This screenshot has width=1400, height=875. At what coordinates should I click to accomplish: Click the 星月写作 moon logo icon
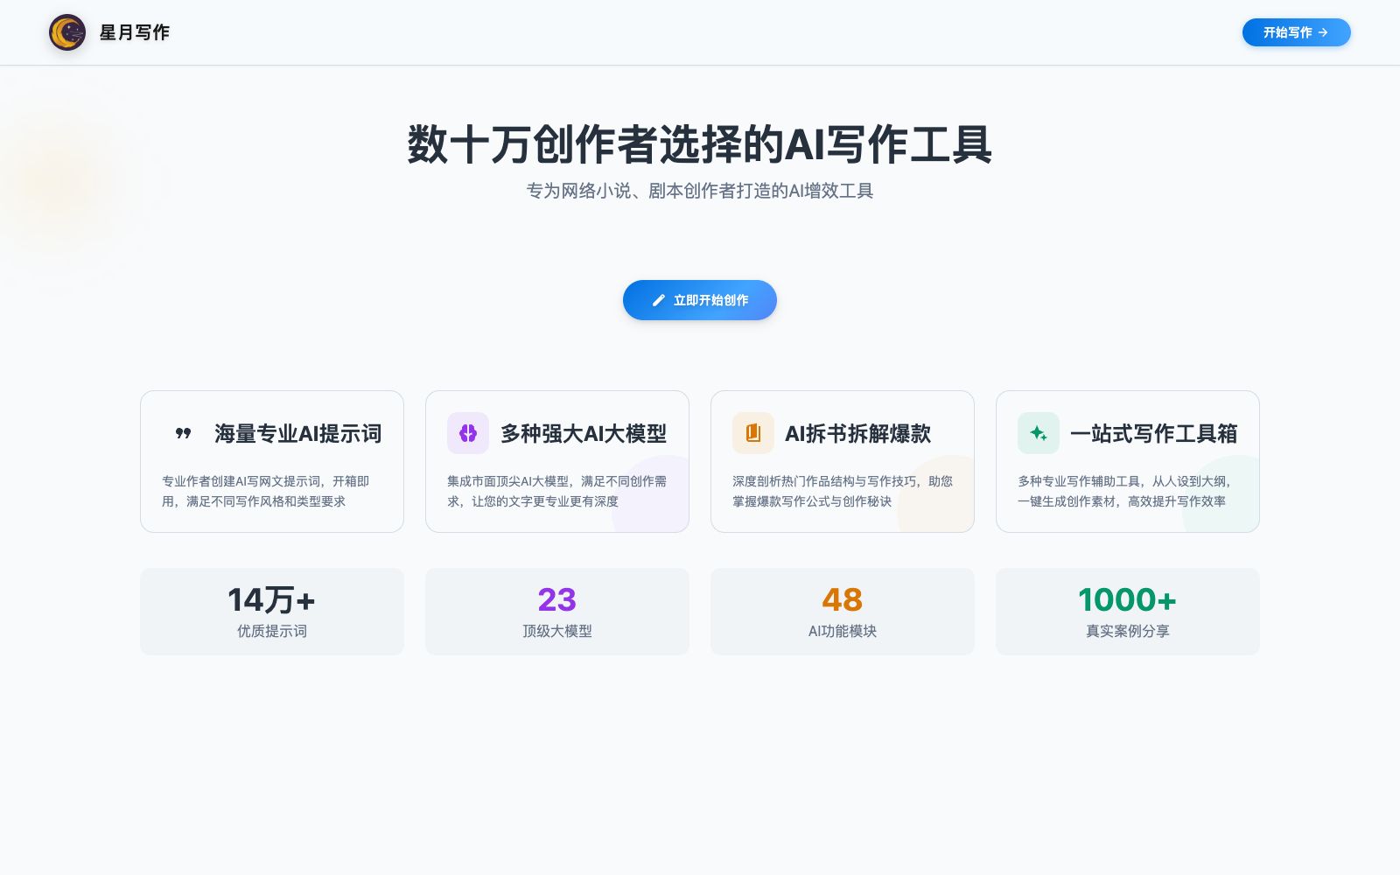pyautogui.click(x=67, y=32)
